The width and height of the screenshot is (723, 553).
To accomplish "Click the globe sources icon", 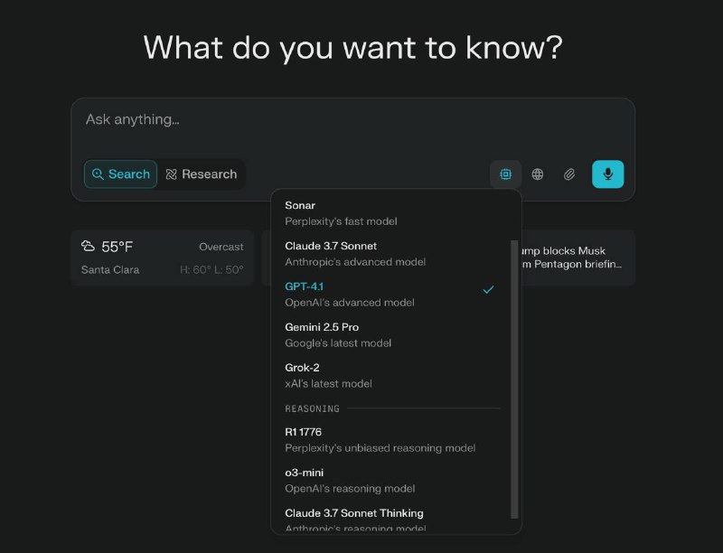I will coord(537,174).
